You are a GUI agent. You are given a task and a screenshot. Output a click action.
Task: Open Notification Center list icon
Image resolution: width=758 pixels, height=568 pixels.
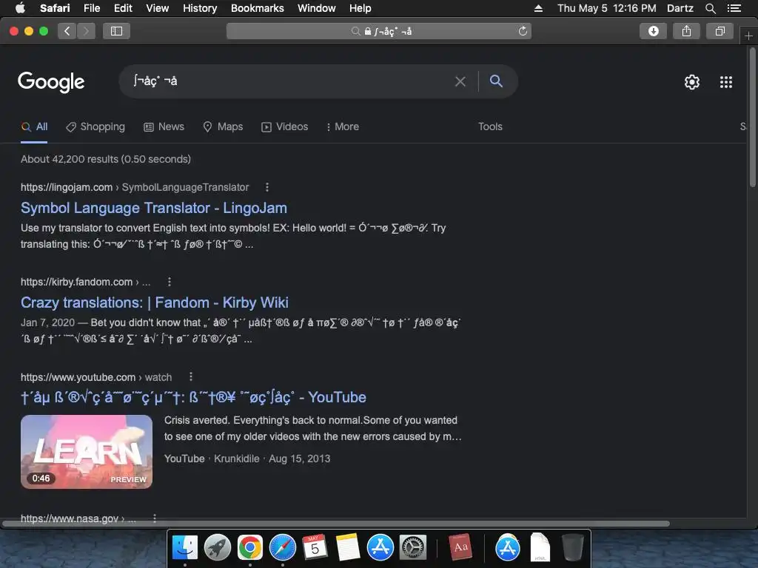(x=734, y=8)
